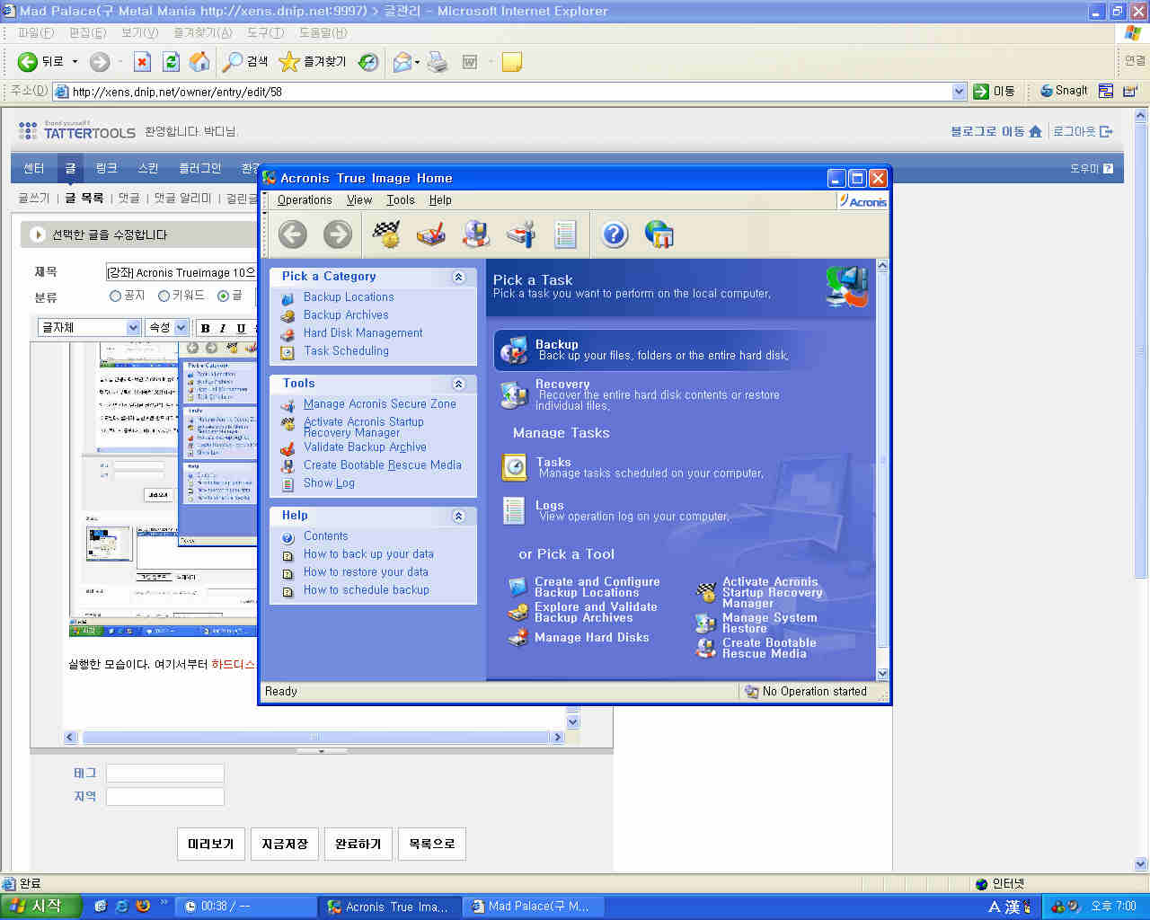Open the IE mail button dropdown arrow
Viewport: 1150px width, 920px height.
tap(416, 62)
